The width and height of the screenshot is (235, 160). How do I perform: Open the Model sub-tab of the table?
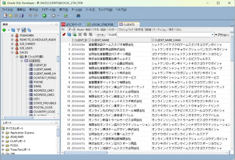[80, 29]
